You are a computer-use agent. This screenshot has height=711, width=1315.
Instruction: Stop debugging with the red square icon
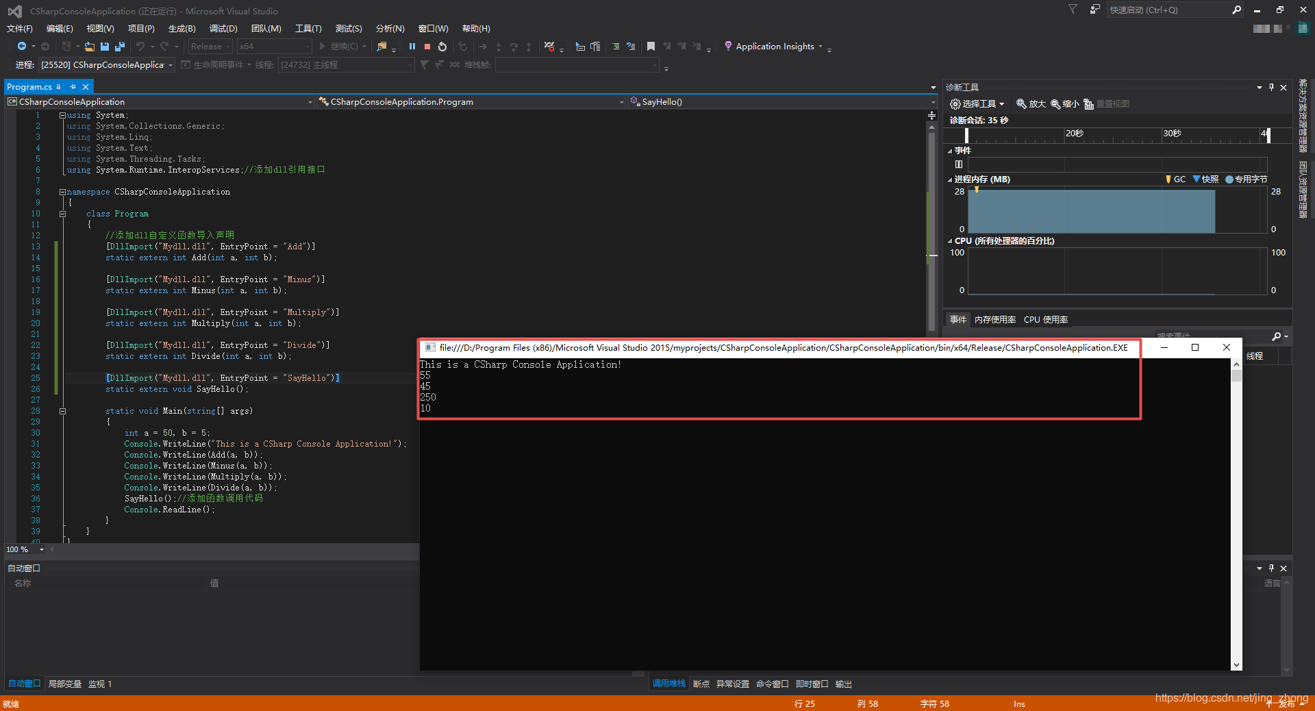coord(427,47)
